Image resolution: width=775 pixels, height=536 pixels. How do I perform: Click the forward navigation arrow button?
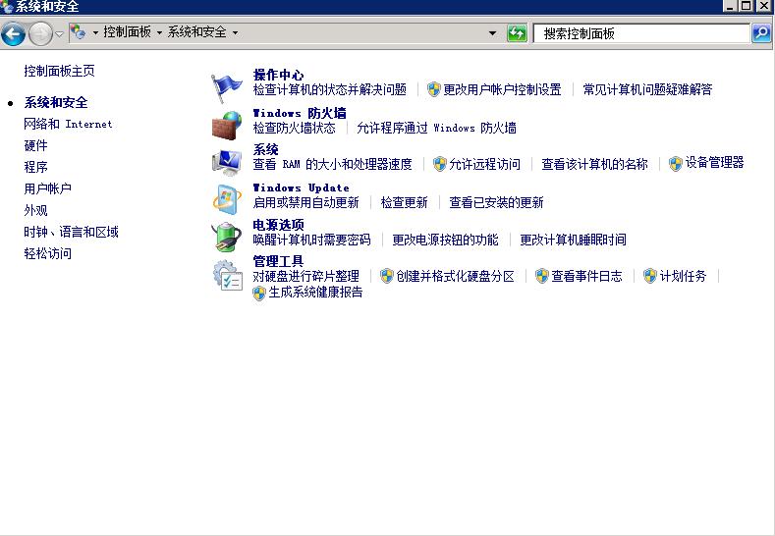39,34
